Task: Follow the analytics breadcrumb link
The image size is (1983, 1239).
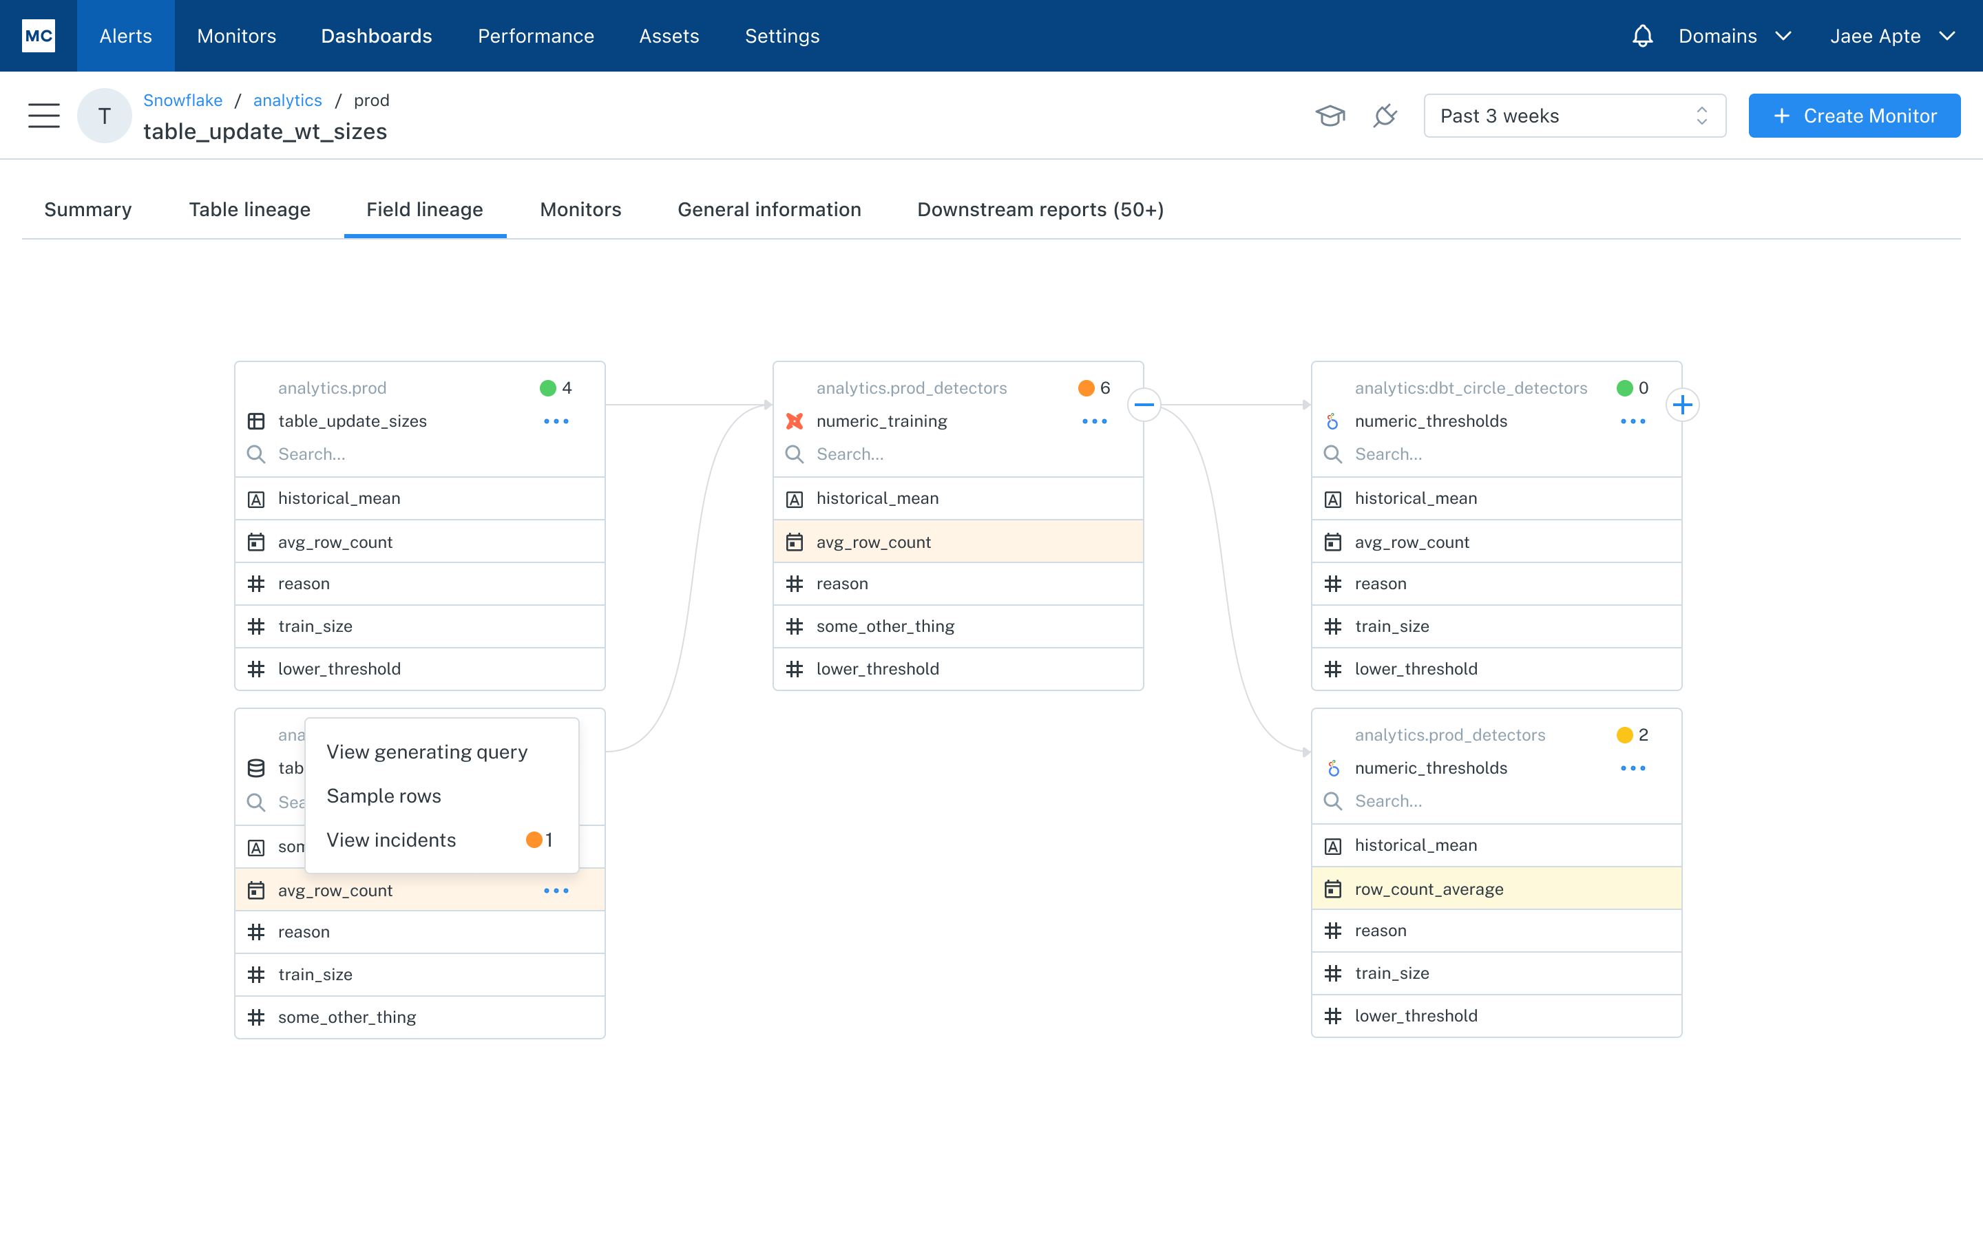Action: [x=287, y=100]
